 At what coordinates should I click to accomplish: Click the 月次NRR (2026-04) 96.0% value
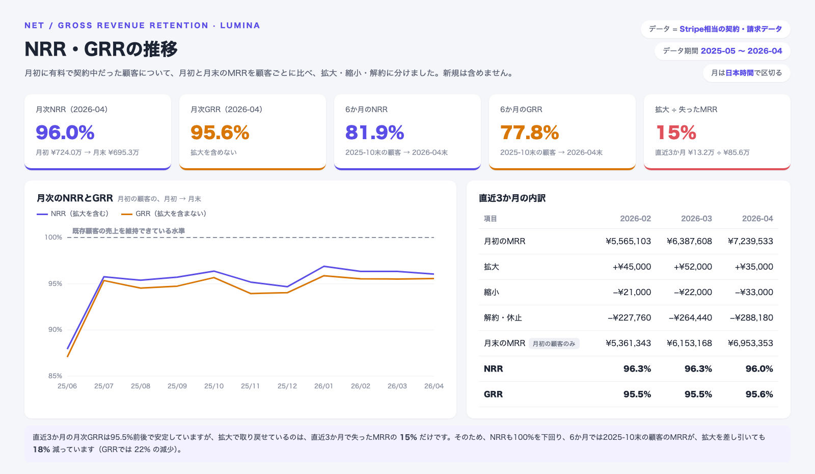pos(65,133)
